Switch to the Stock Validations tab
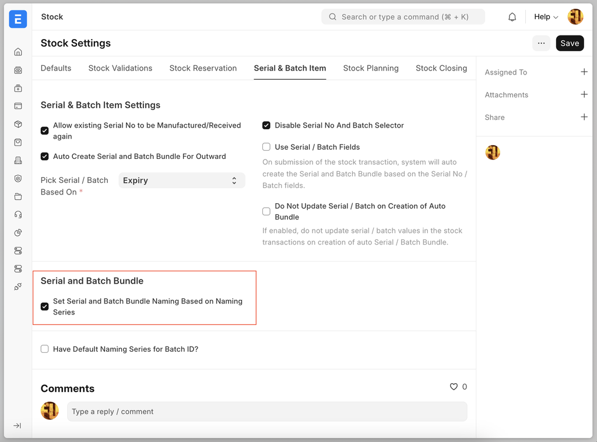Image resolution: width=597 pixels, height=442 pixels. point(120,68)
